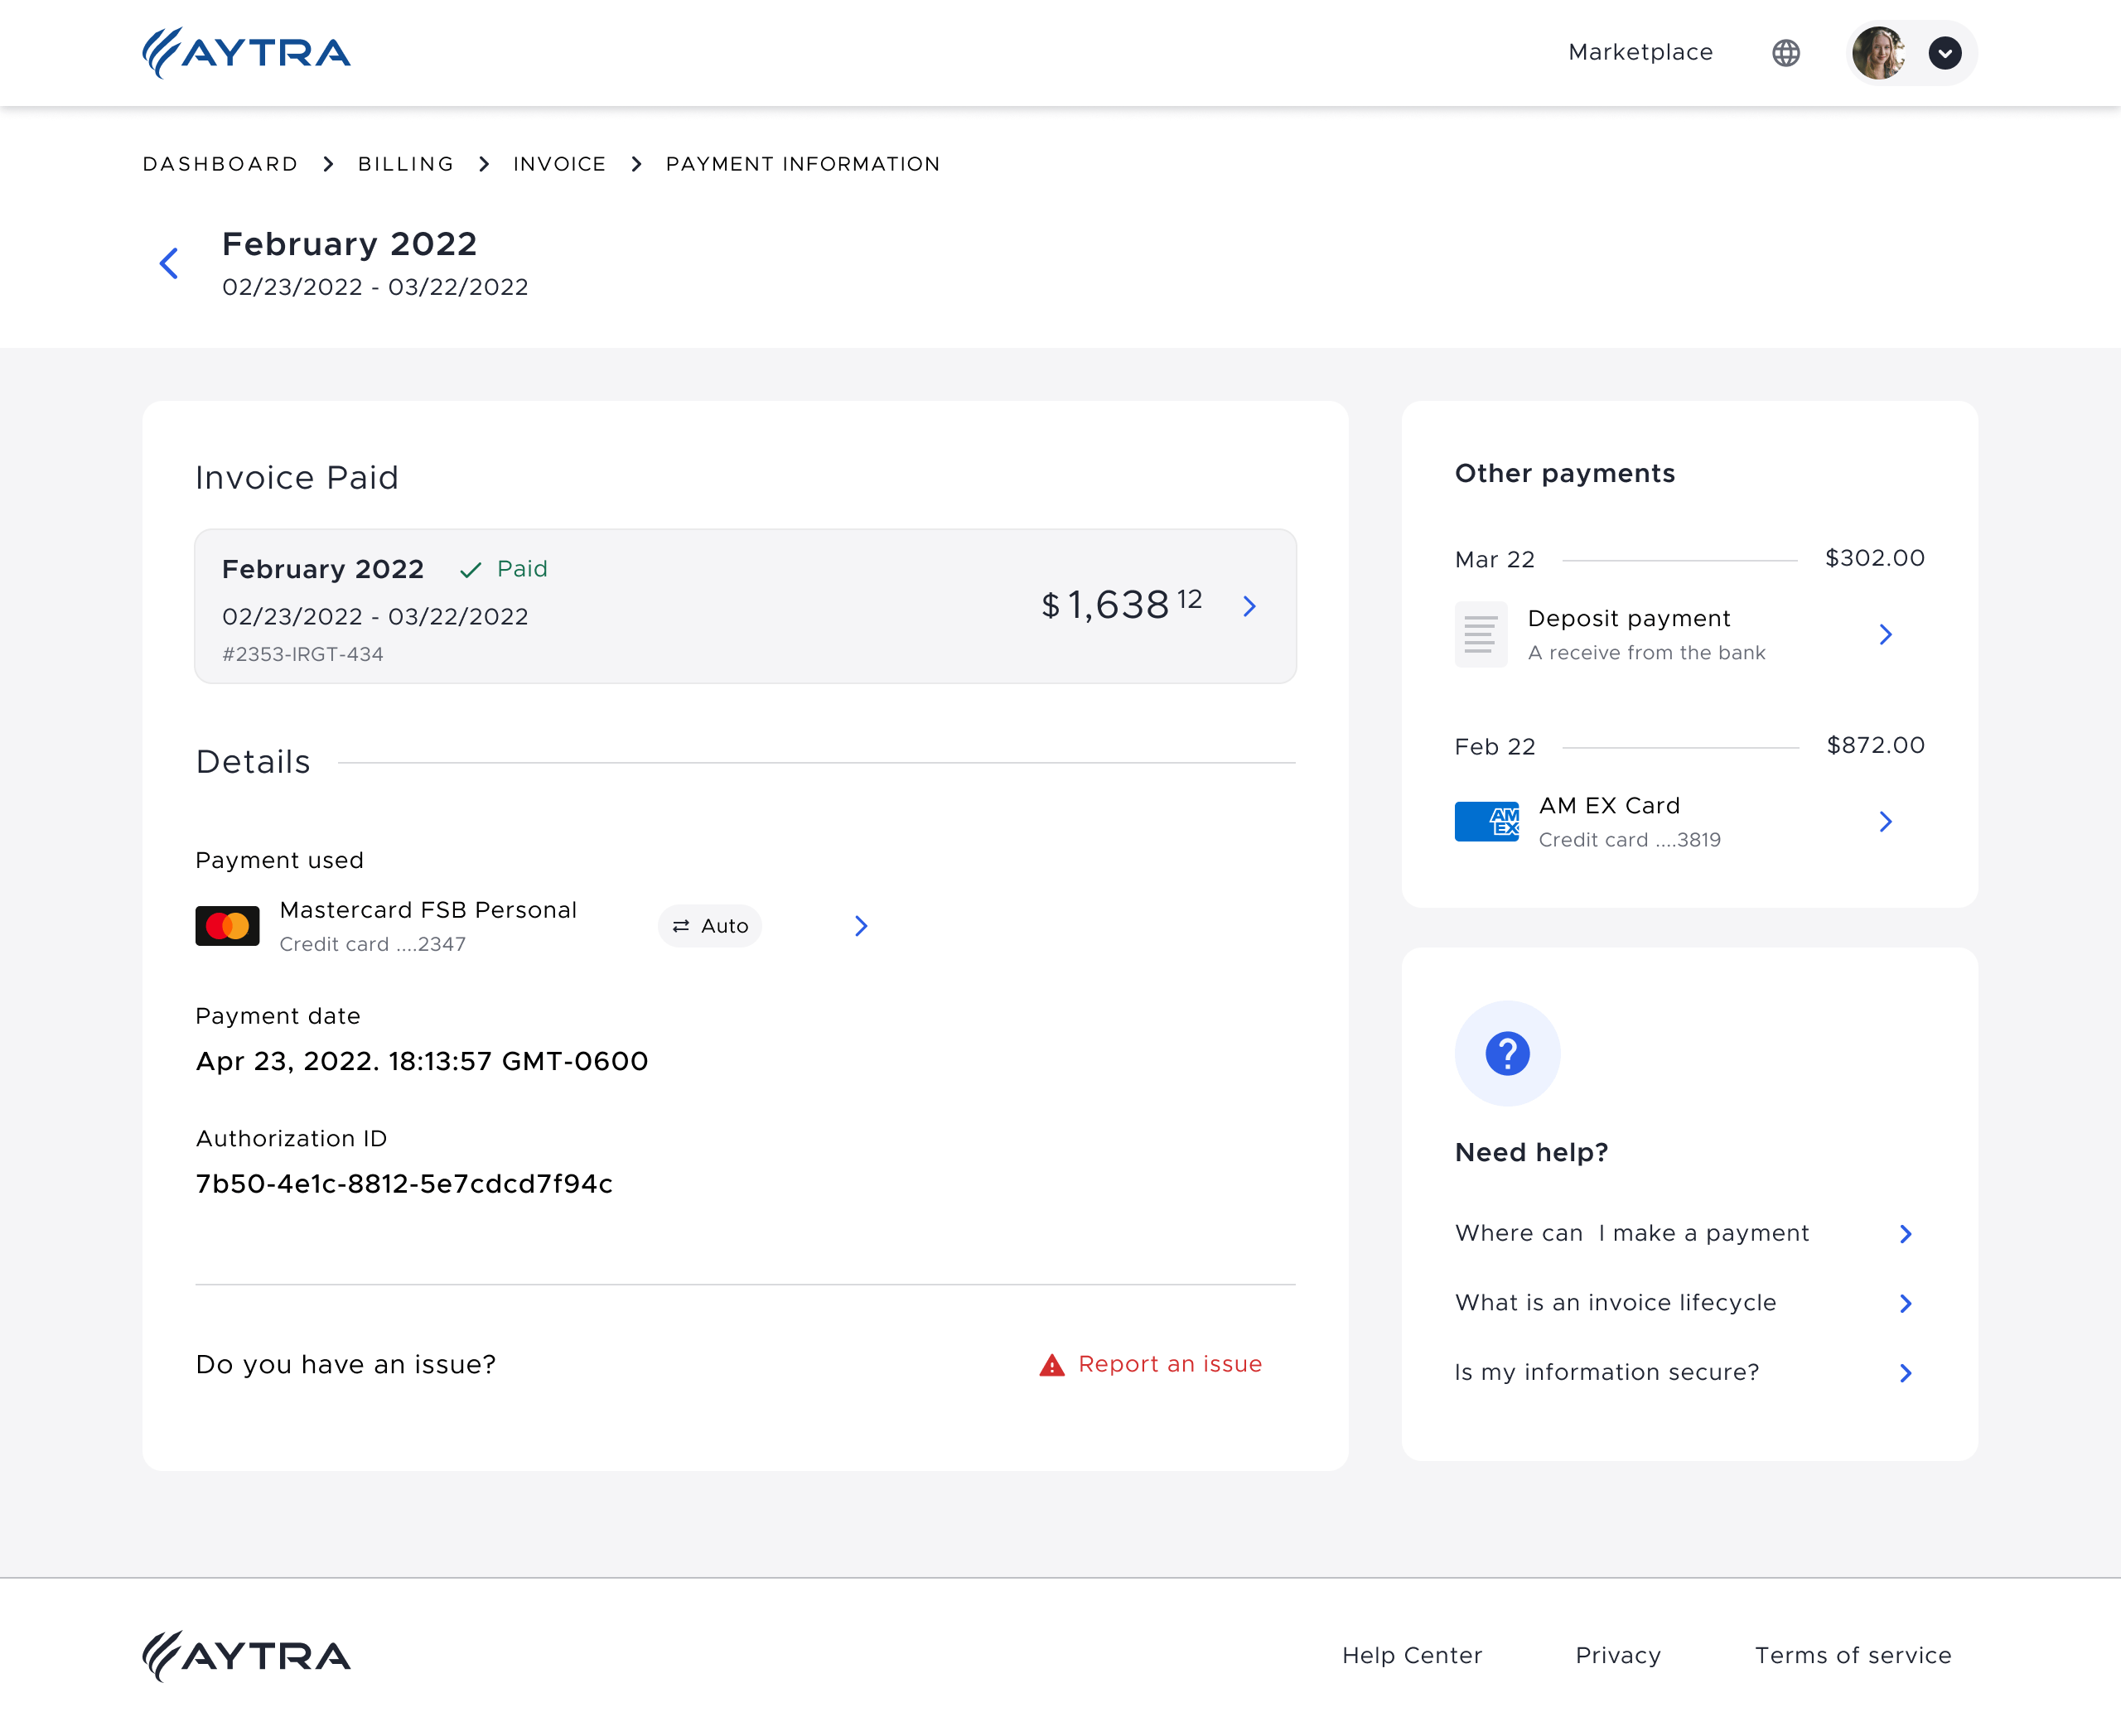Click the $1,638.12 invoice amount
2121x1736 pixels.
[1122, 604]
